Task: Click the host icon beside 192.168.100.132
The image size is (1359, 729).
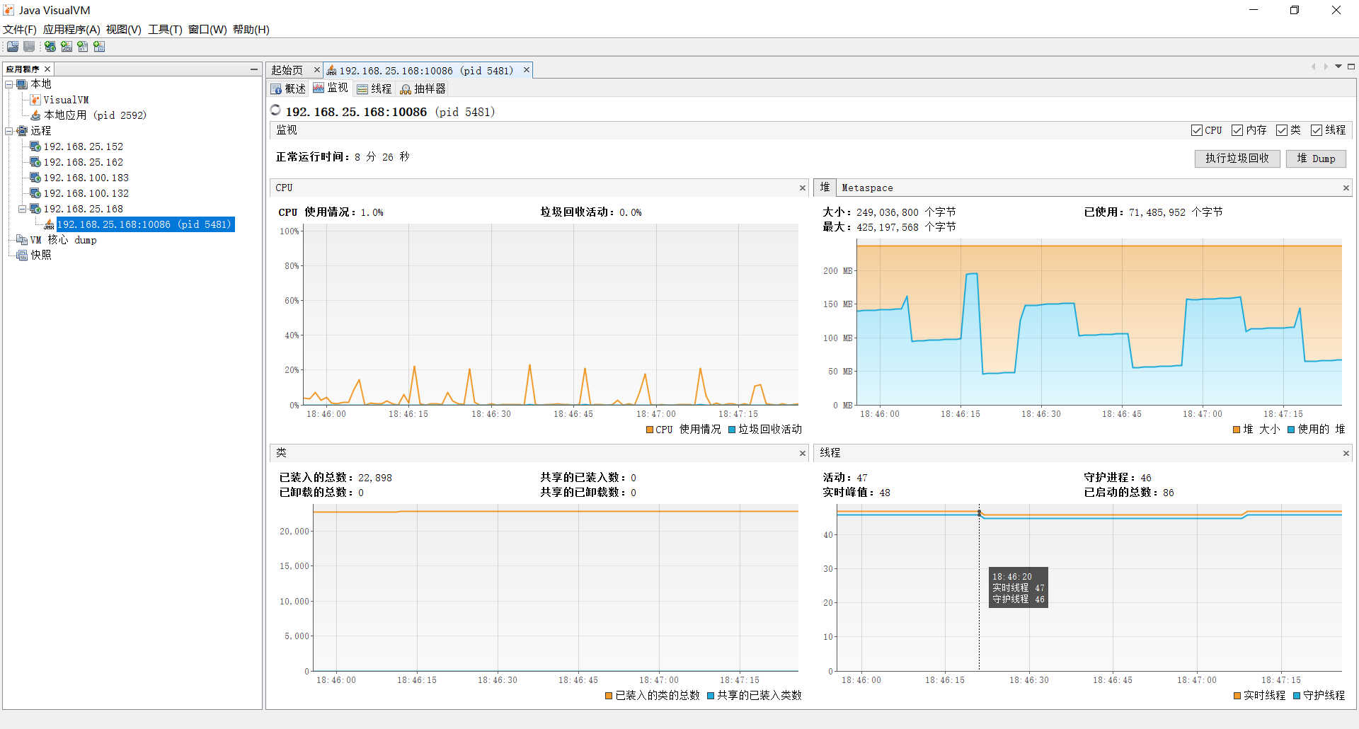Action: tap(35, 193)
